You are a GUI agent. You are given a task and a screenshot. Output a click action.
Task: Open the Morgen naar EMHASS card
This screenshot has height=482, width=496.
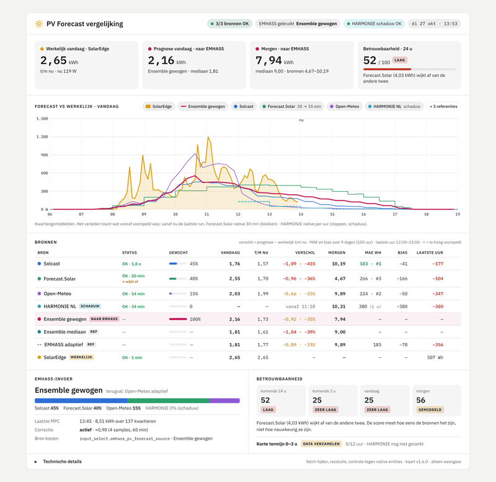pyautogui.click(x=301, y=65)
